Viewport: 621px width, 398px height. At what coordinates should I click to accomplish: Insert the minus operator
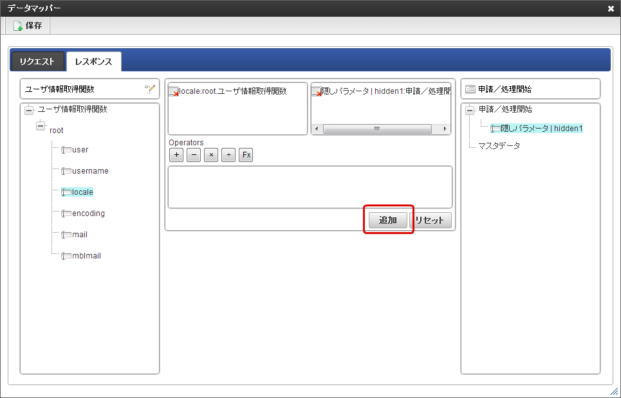click(194, 155)
